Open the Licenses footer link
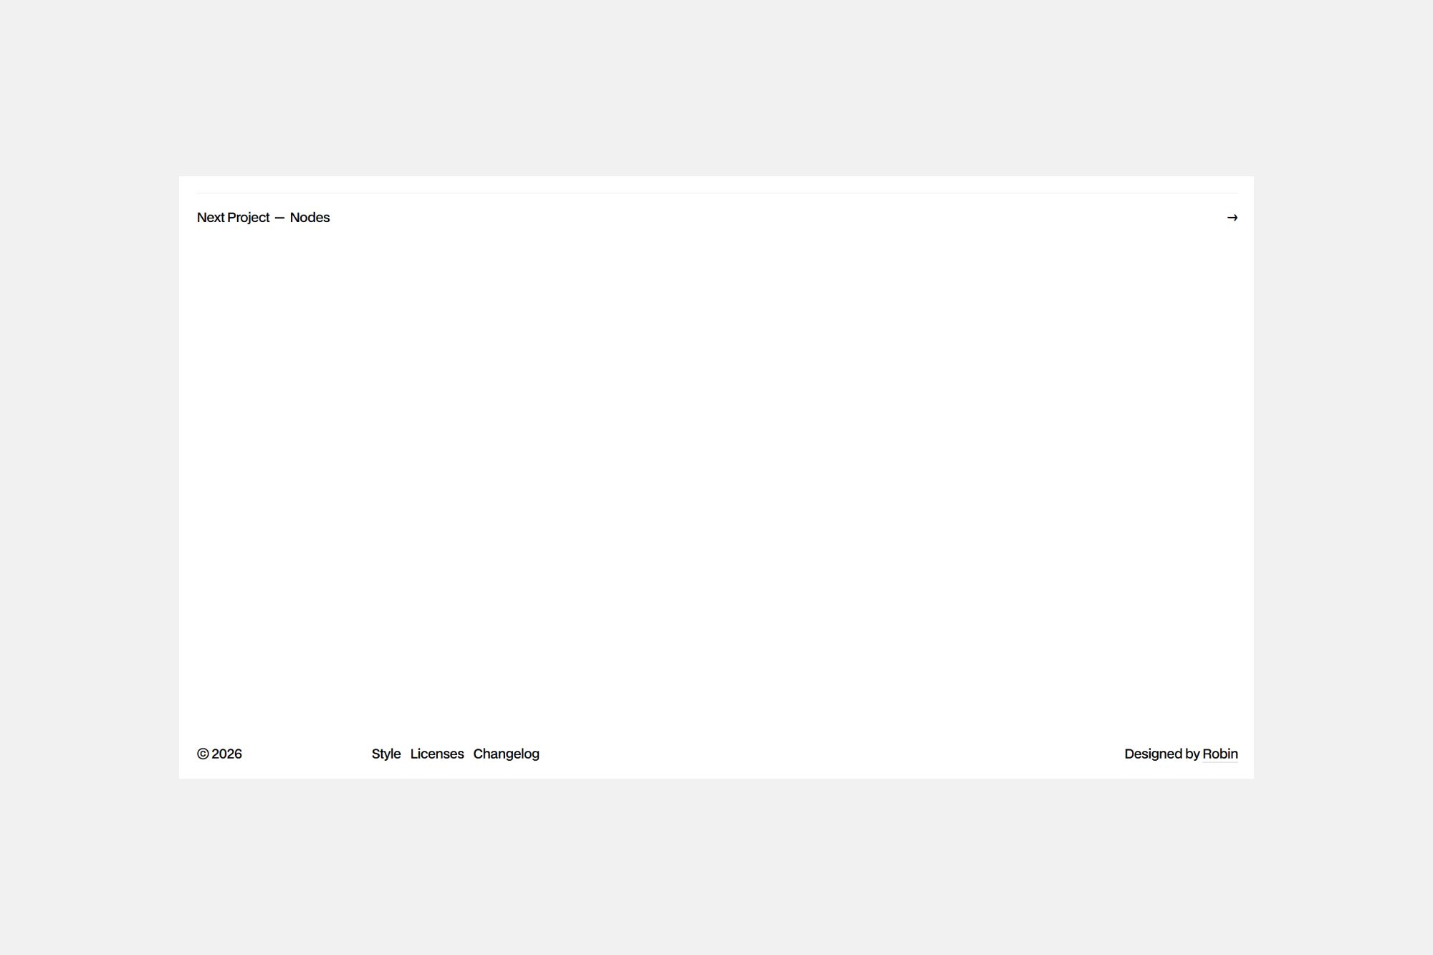This screenshot has width=1433, height=955. point(437,754)
